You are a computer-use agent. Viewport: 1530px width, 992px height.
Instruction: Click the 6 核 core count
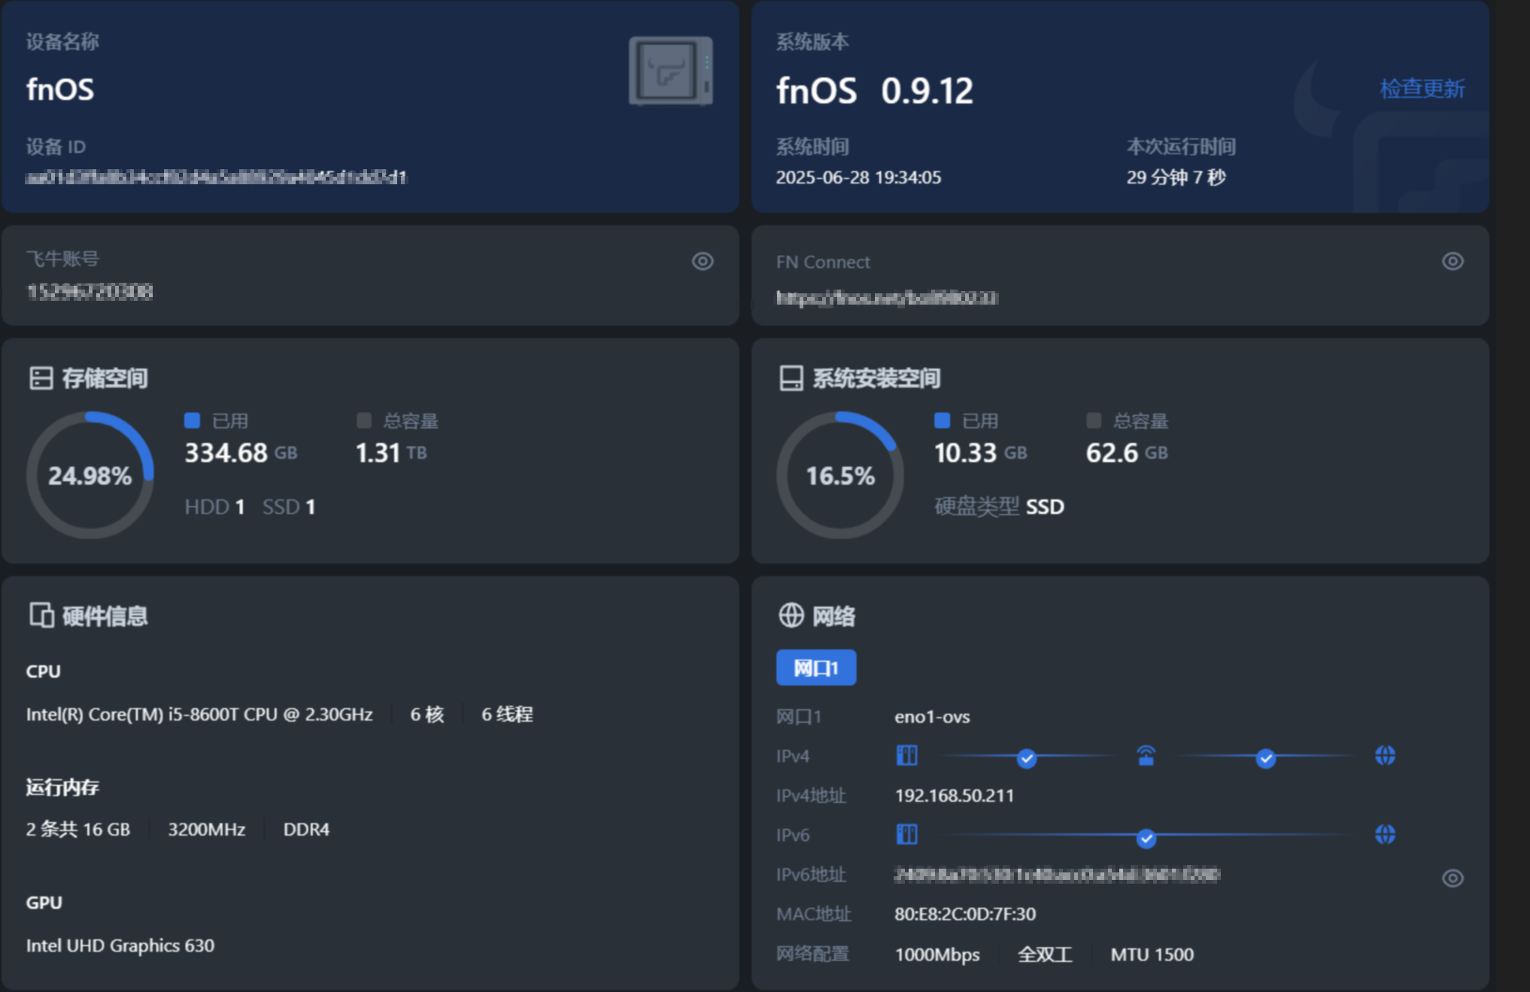(x=427, y=714)
